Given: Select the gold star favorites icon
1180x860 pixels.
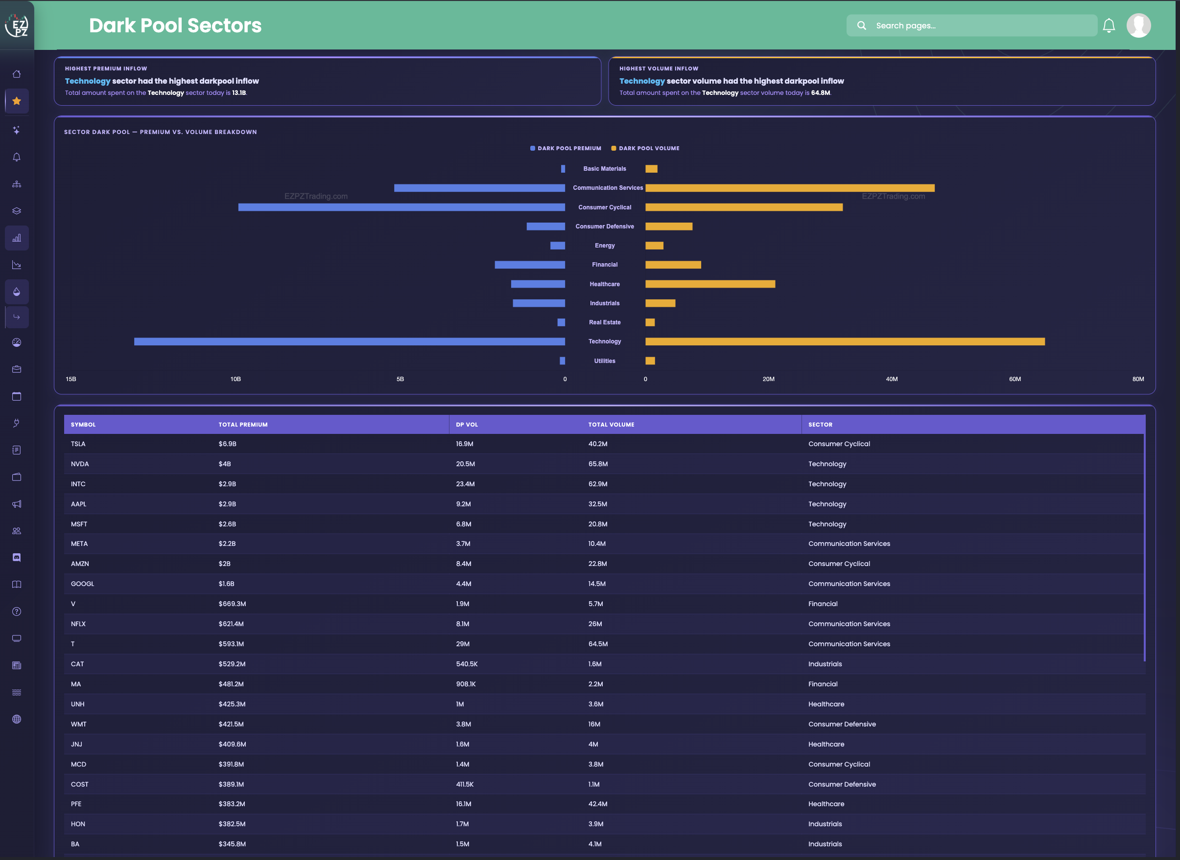Looking at the screenshot, I should click(x=17, y=101).
